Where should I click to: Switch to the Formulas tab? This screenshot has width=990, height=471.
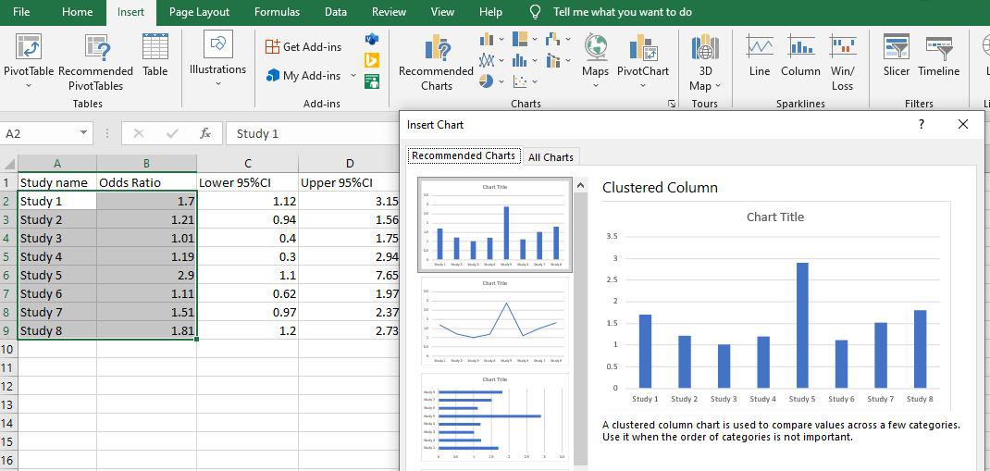(x=278, y=12)
